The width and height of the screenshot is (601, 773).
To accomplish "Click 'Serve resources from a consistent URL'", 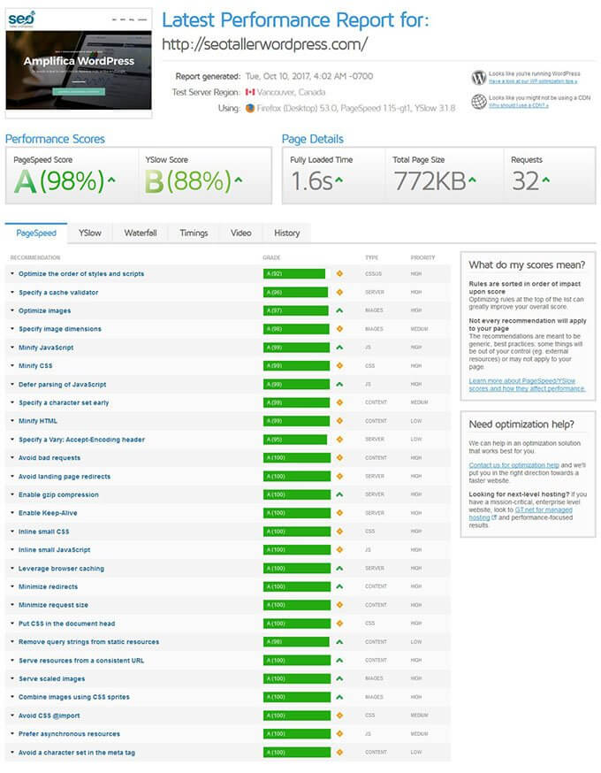I will [x=81, y=661].
